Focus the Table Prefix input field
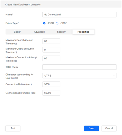Viewport: 122px width, 135px height. [79, 67]
